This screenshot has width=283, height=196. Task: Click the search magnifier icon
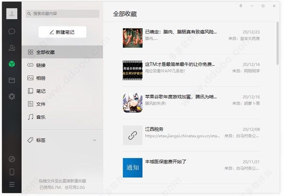[x=29, y=14]
